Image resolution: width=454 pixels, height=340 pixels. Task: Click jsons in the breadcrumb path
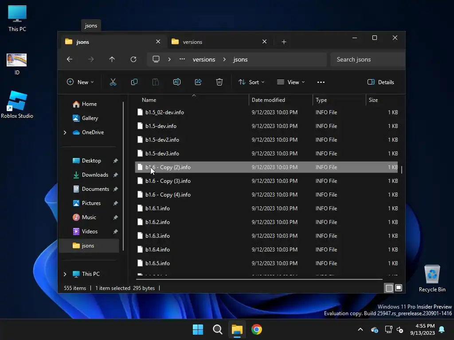tap(240, 60)
